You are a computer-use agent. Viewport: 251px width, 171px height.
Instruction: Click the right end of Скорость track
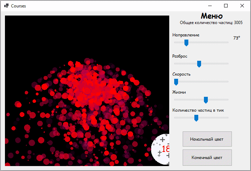tap(227, 82)
